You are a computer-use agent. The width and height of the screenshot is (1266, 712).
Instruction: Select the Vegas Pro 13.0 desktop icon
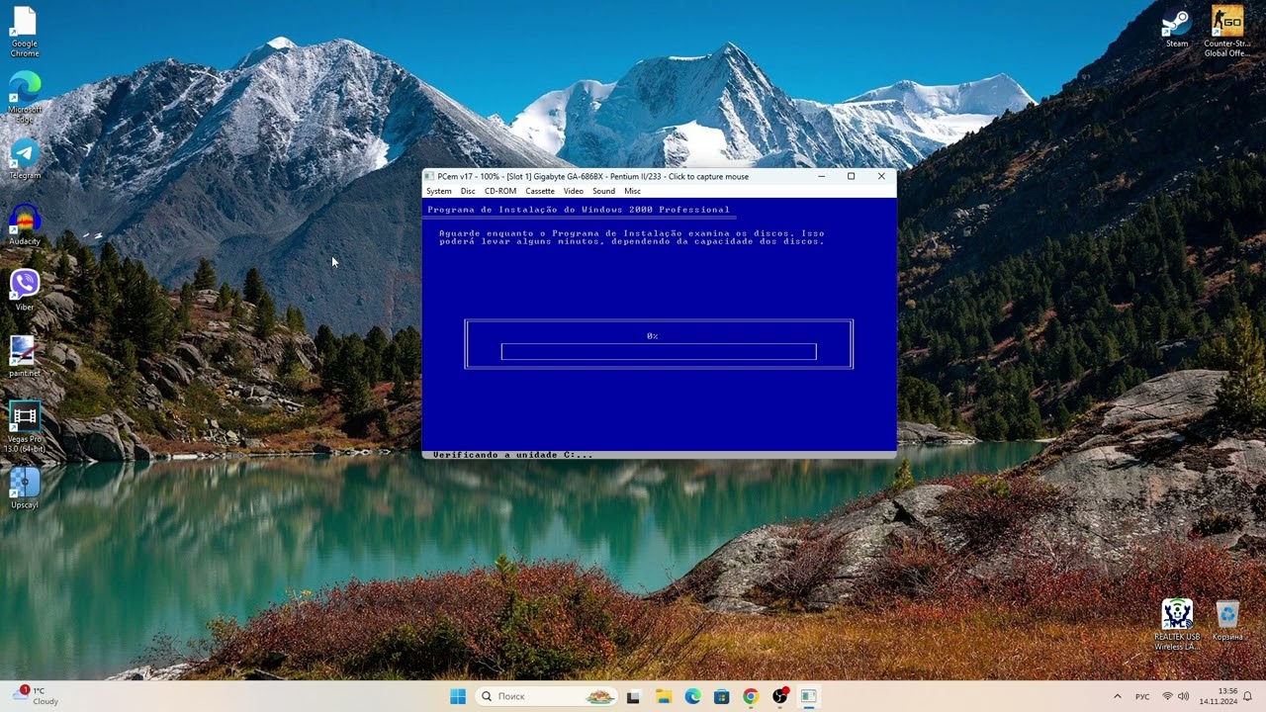[x=24, y=427]
